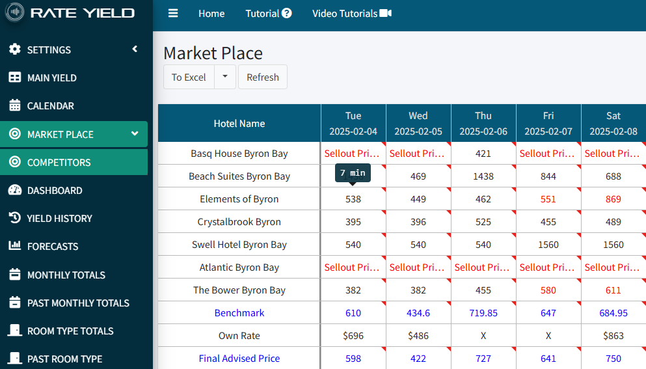This screenshot has height=369, width=646.
Task: Click the Main Yield table icon
Action: click(x=15, y=78)
